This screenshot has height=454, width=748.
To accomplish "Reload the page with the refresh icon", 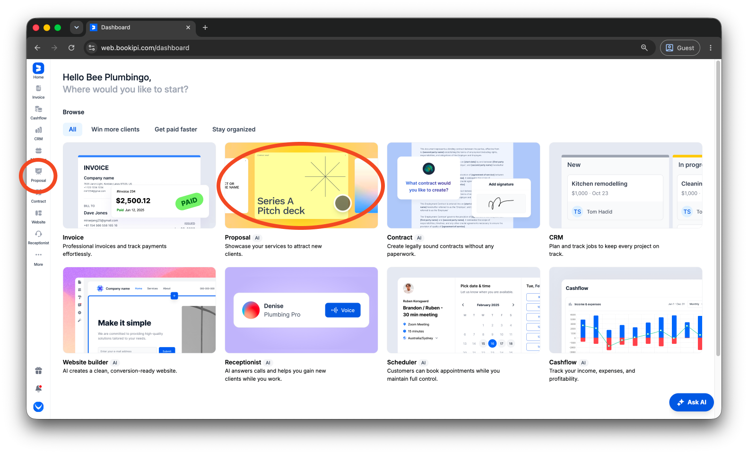I will coord(71,48).
